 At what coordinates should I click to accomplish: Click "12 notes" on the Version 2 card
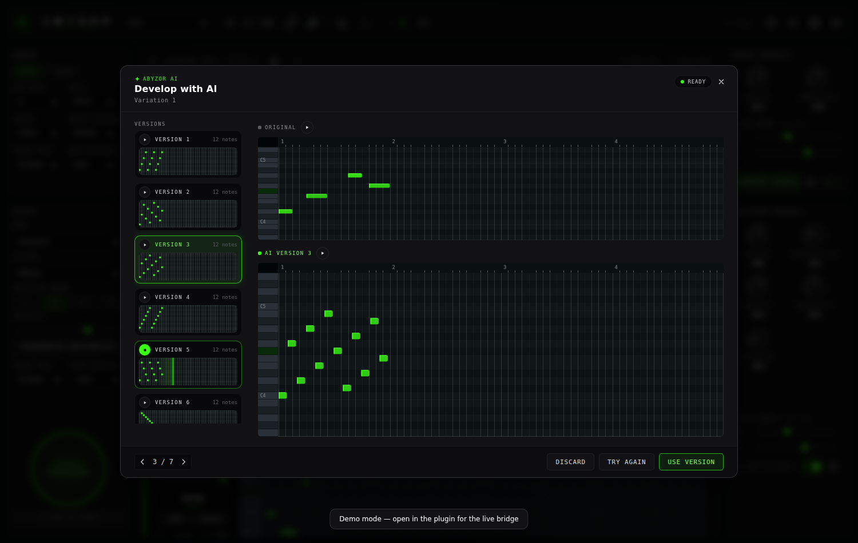point(225,192)
